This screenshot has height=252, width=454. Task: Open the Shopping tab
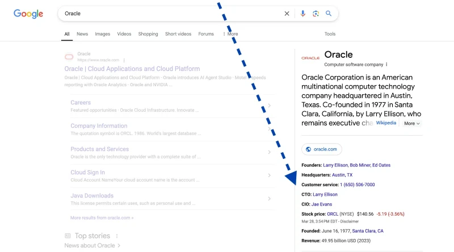click(148, 34)
